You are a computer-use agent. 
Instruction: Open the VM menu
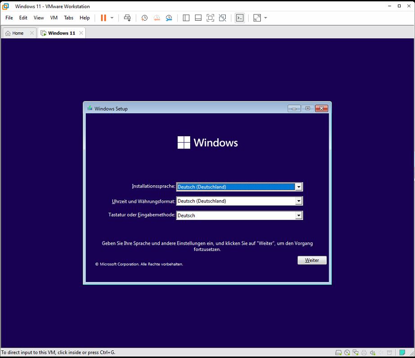pos(54,18)
